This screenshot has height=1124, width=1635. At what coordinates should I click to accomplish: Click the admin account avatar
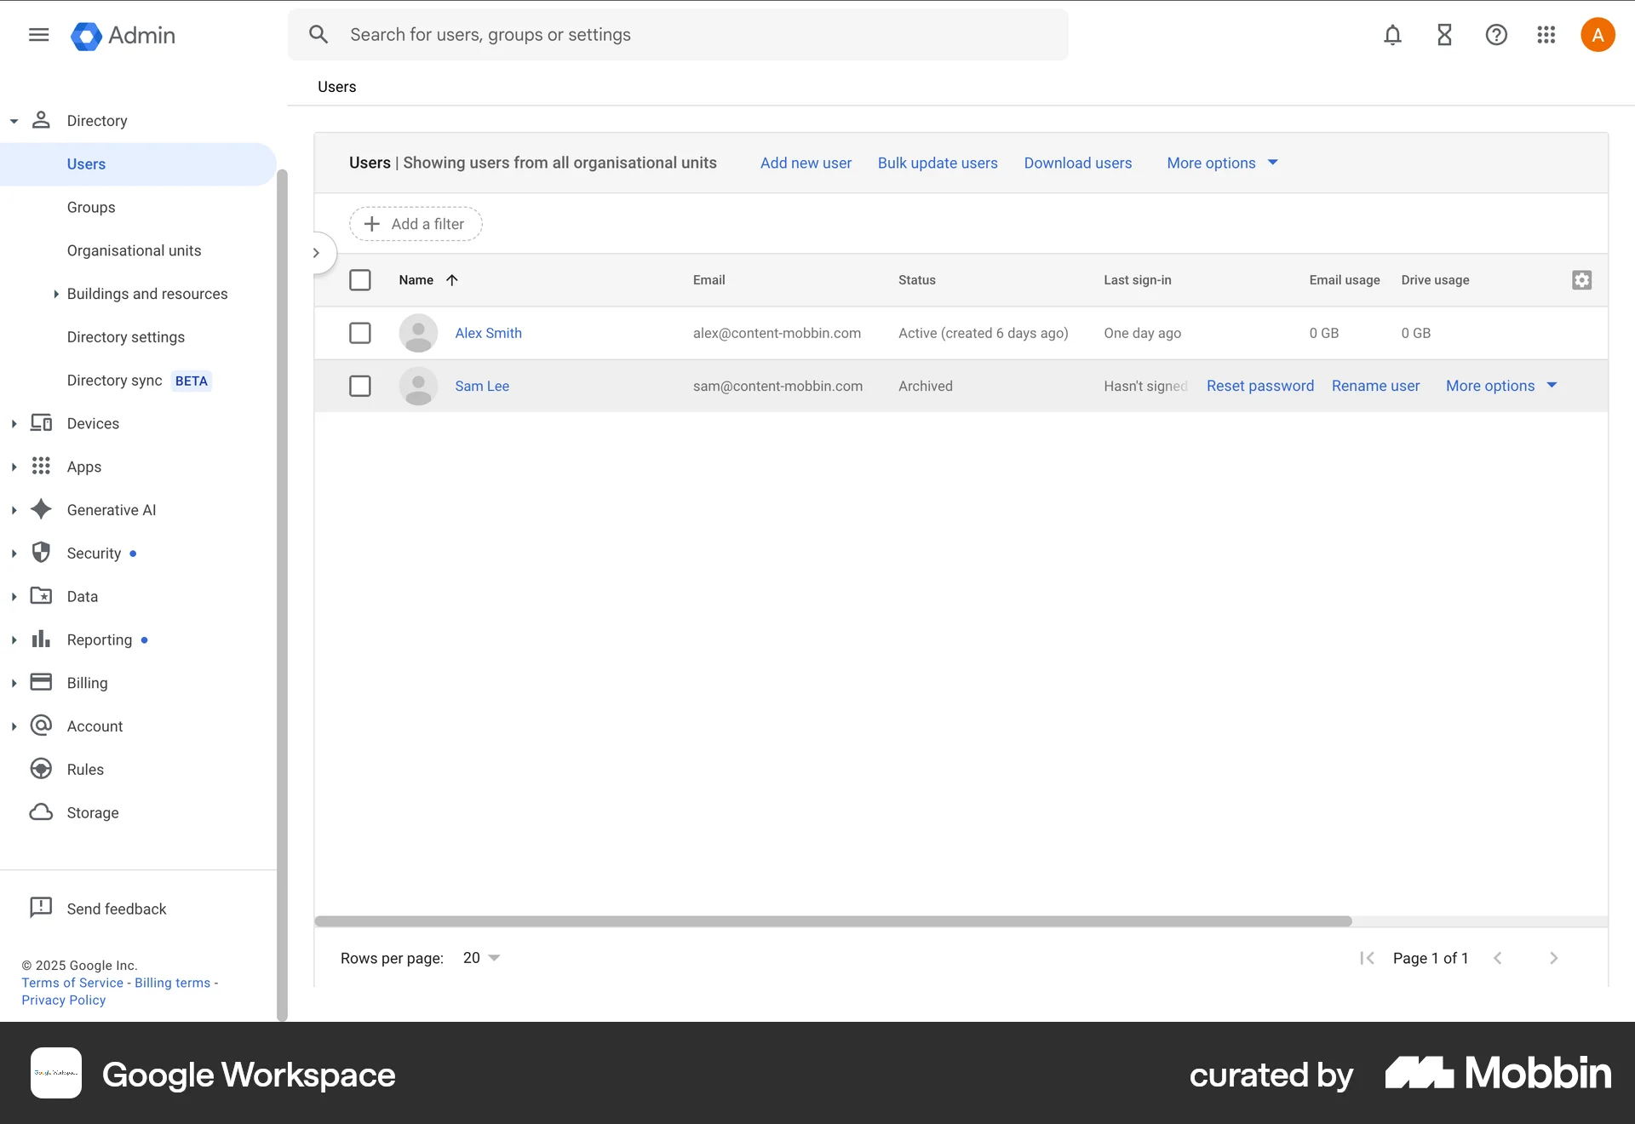pyautogui.click(x=1598, y=35)
